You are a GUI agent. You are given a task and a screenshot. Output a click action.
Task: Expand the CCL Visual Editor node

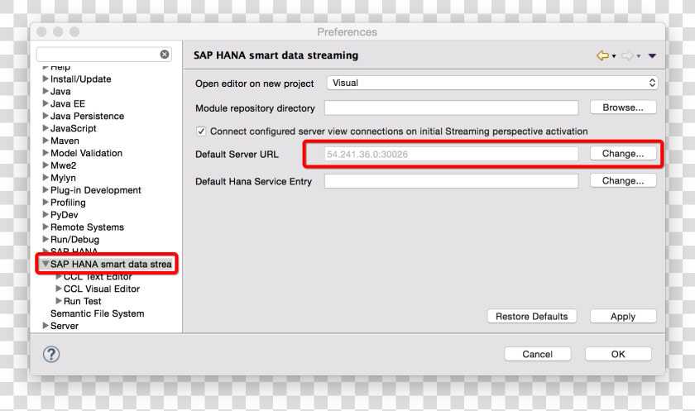(59, 289)
